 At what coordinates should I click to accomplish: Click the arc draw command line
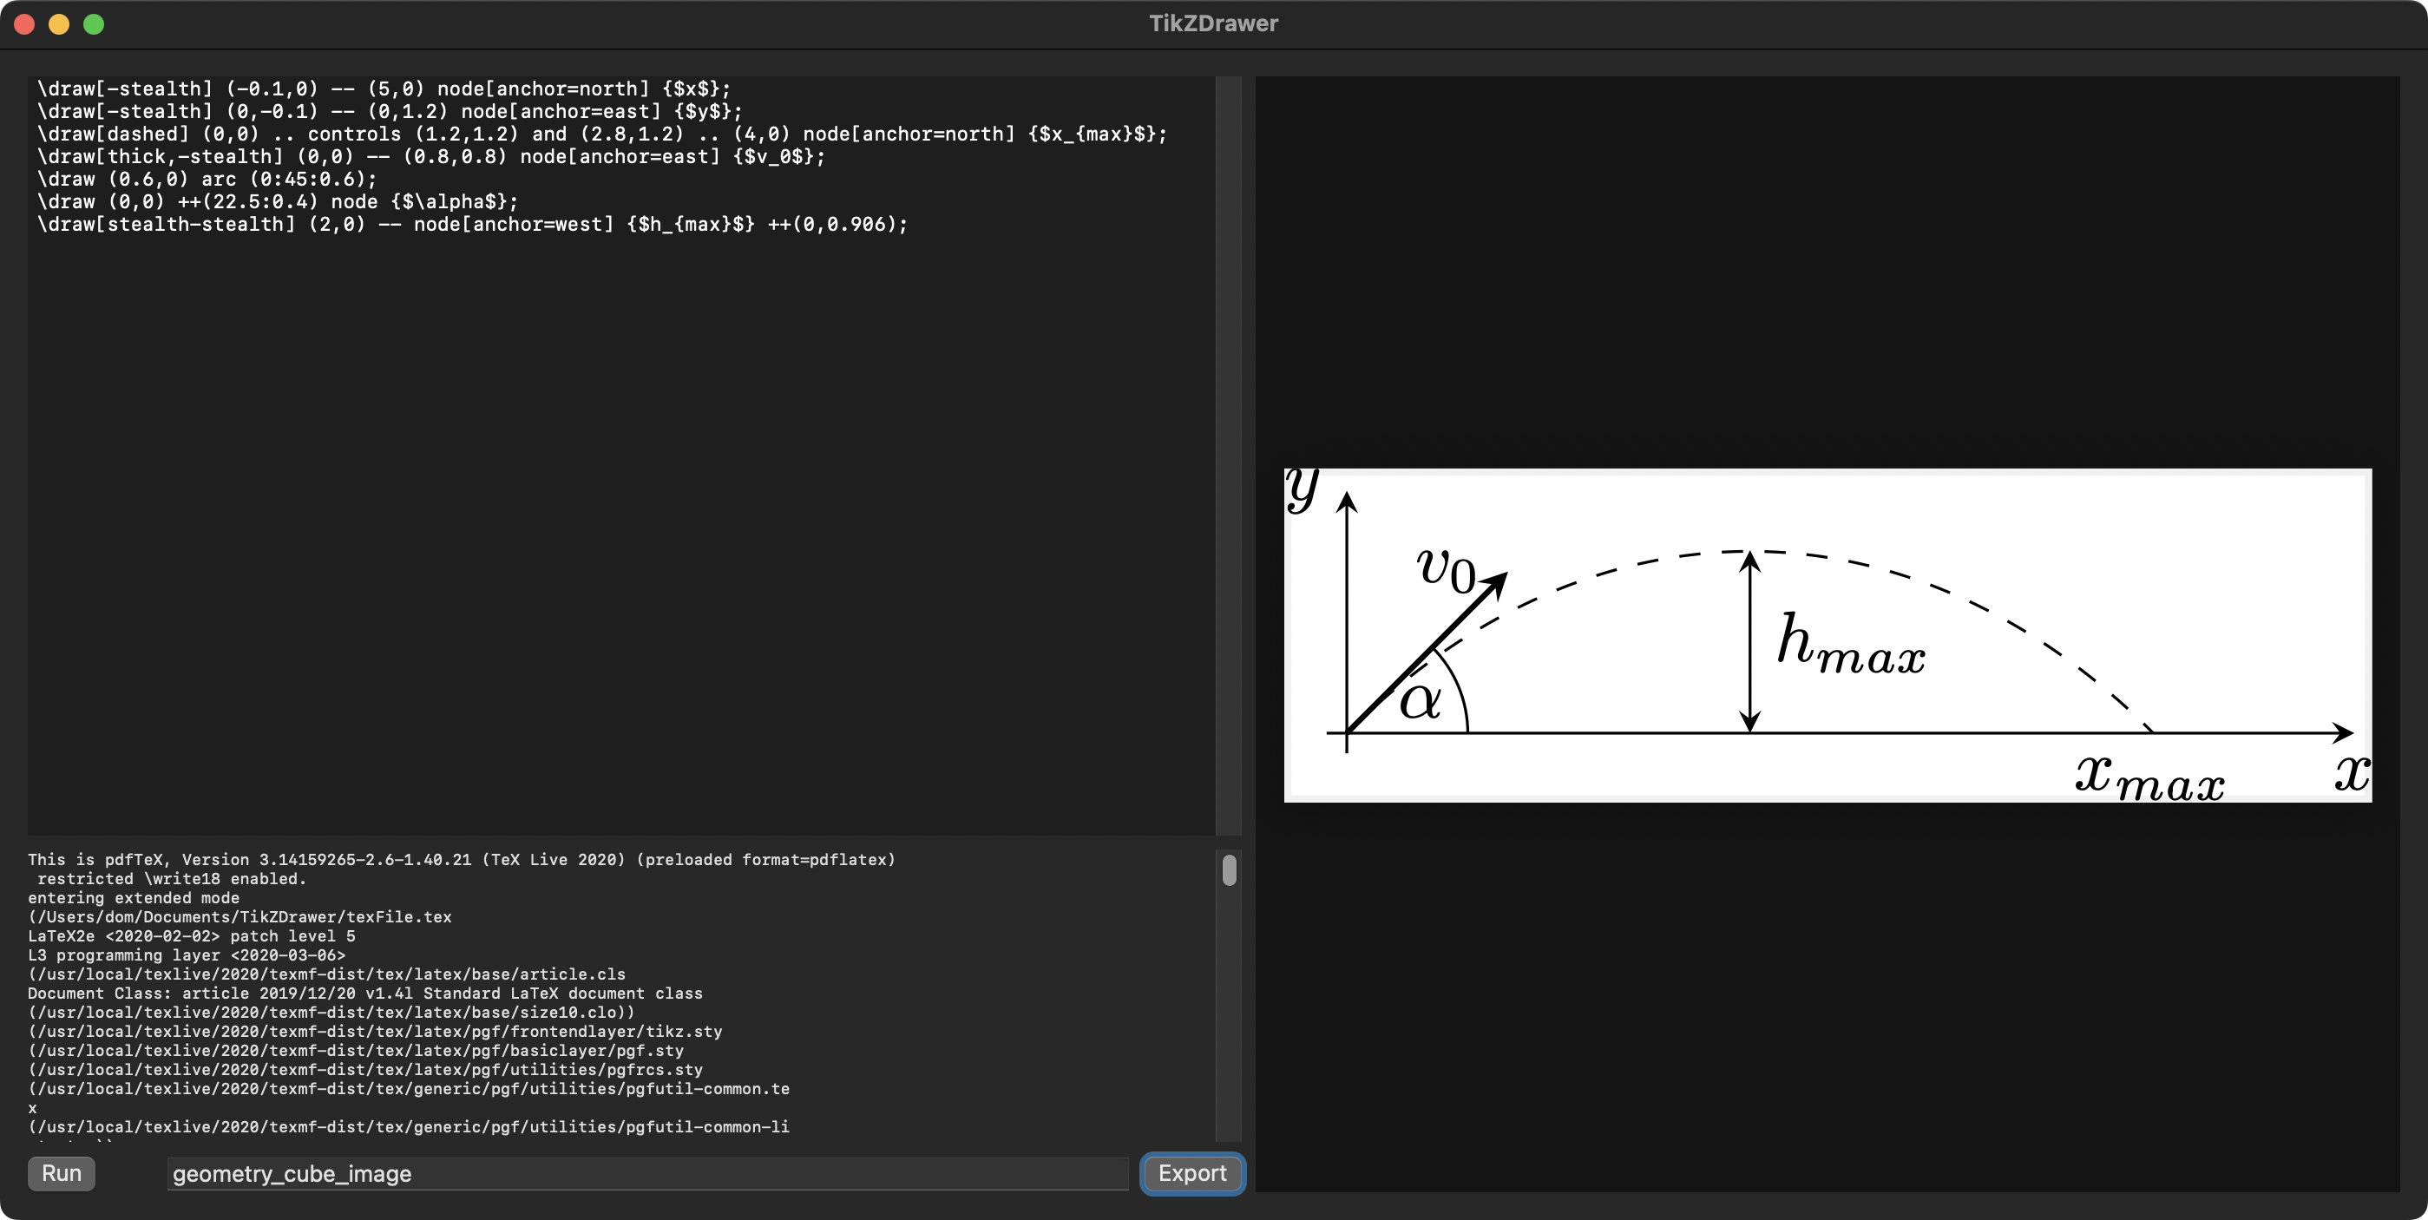coord(207,179)
